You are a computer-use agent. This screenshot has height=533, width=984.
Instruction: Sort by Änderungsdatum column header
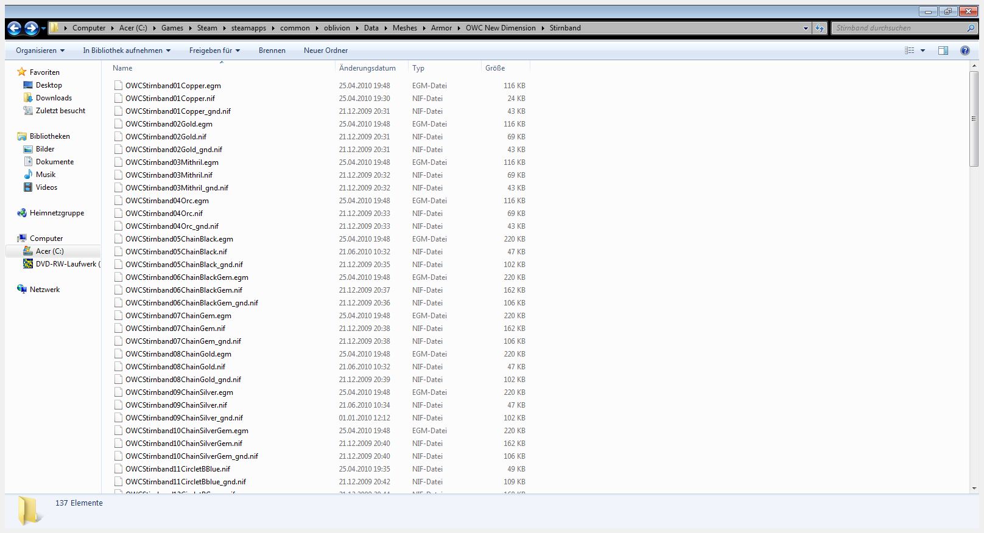(367, 68)
